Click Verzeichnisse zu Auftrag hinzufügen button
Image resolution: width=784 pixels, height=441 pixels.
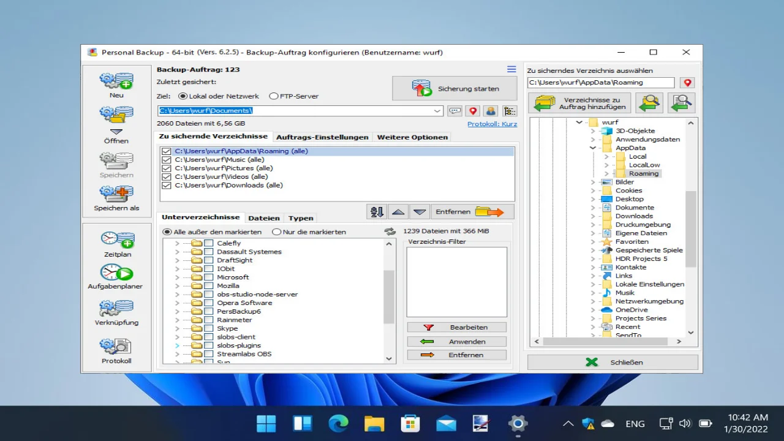580,103
